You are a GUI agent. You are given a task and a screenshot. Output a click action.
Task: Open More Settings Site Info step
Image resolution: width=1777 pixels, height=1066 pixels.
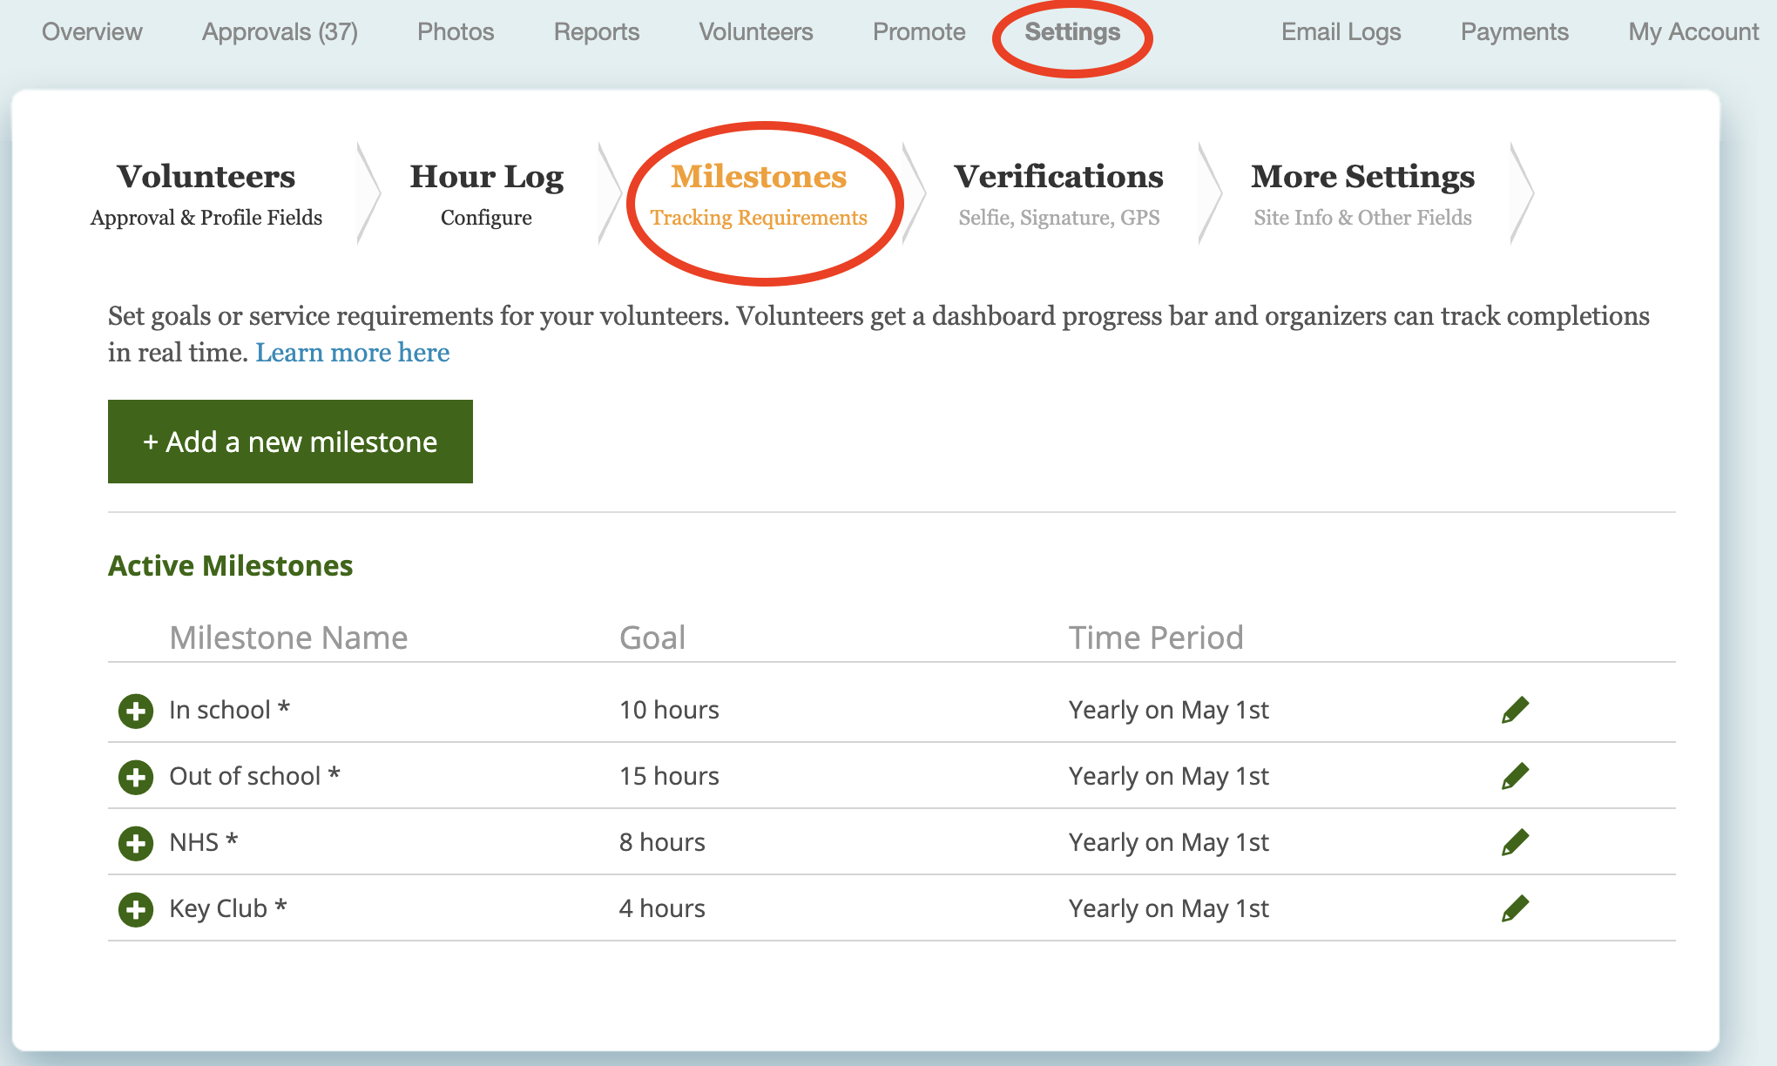tap(1362, 194)
